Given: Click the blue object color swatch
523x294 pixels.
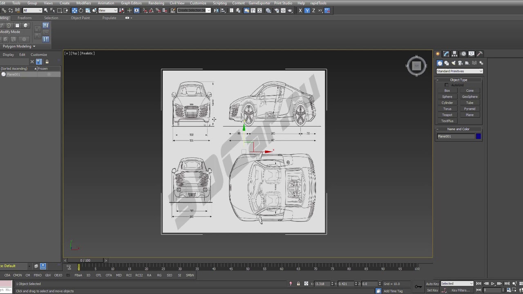Looking at the screenshot, I should (x=478, y=136).
